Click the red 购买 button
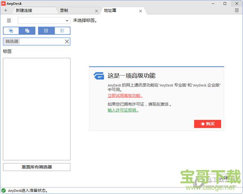 (207, 124)
